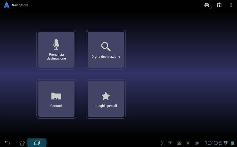Tap the P app notification icon
This screenshot has width=237, height=147.
click(x=188, y=143)
